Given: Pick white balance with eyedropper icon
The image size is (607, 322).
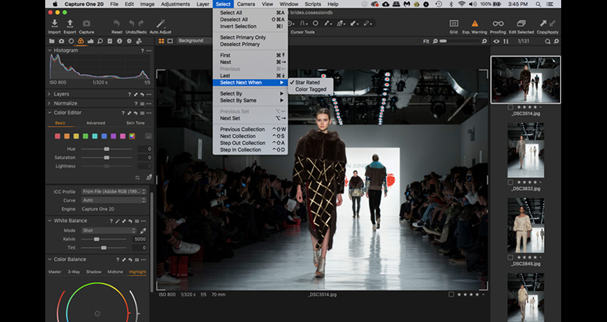Looking at the screenshot, I should point(143,231).
